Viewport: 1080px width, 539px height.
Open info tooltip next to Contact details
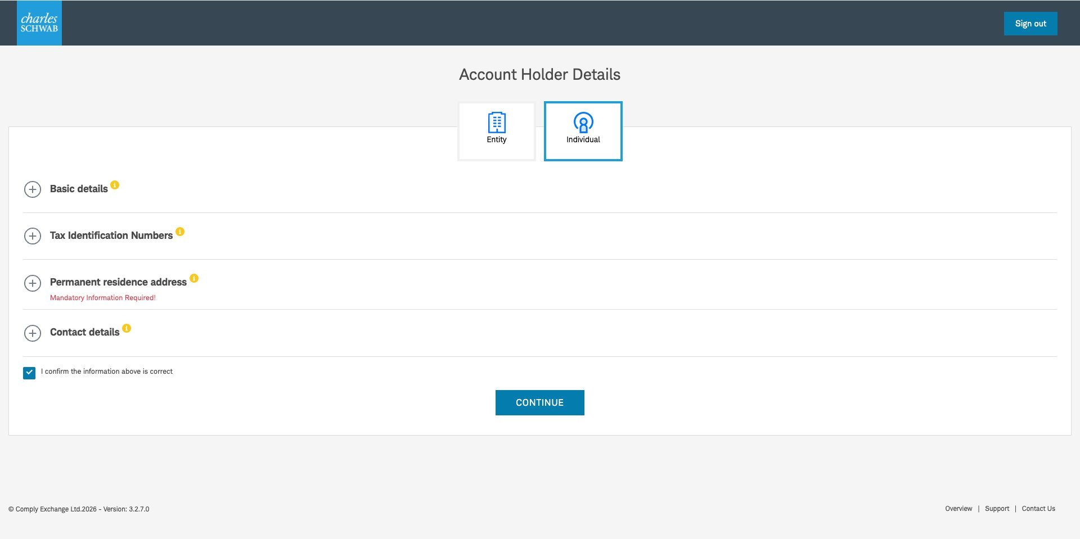pyautogui.click(x=127, y=328)
